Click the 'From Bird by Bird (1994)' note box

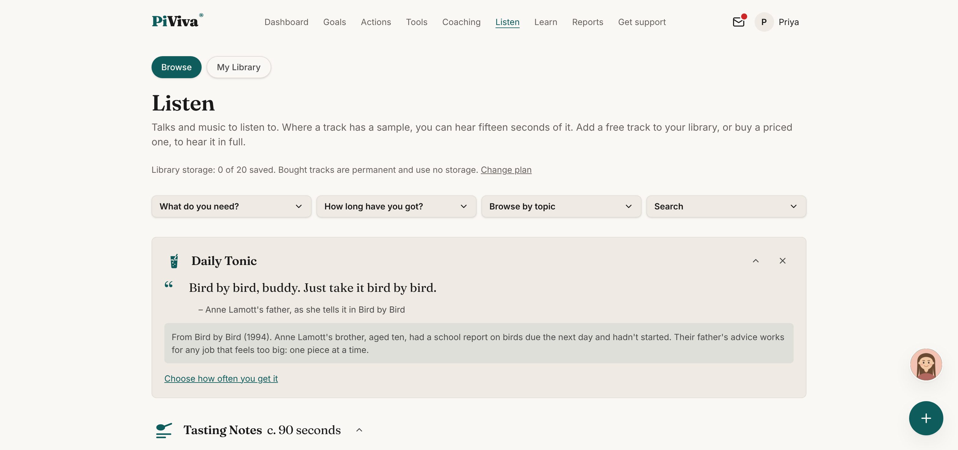pyautogui.click(x=479, y=343)
